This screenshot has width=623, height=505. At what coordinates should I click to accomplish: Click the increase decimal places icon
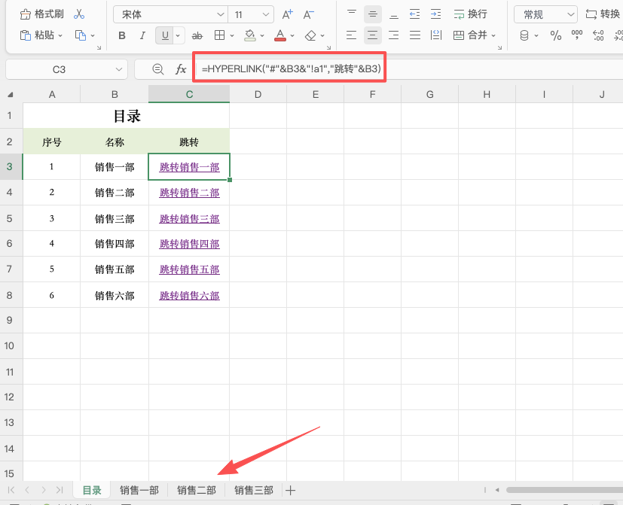(598, 35)
